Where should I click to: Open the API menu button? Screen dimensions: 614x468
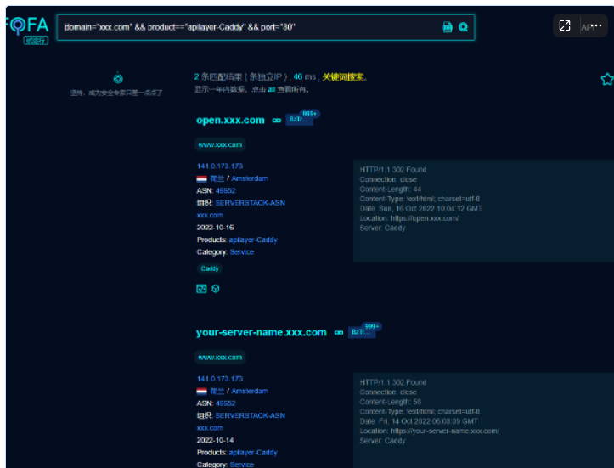(591, 26)
